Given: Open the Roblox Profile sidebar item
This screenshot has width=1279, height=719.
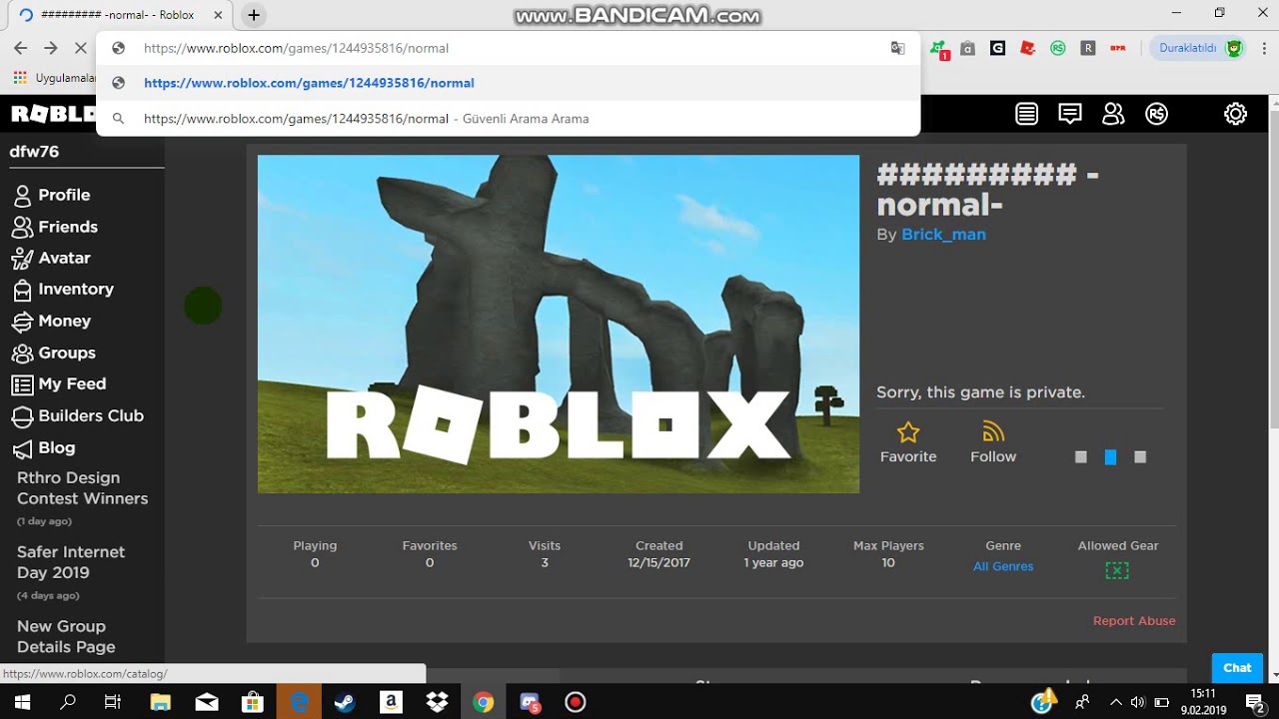Looking at the screenshot, I should pyautogui.click(x=64, y=195).
